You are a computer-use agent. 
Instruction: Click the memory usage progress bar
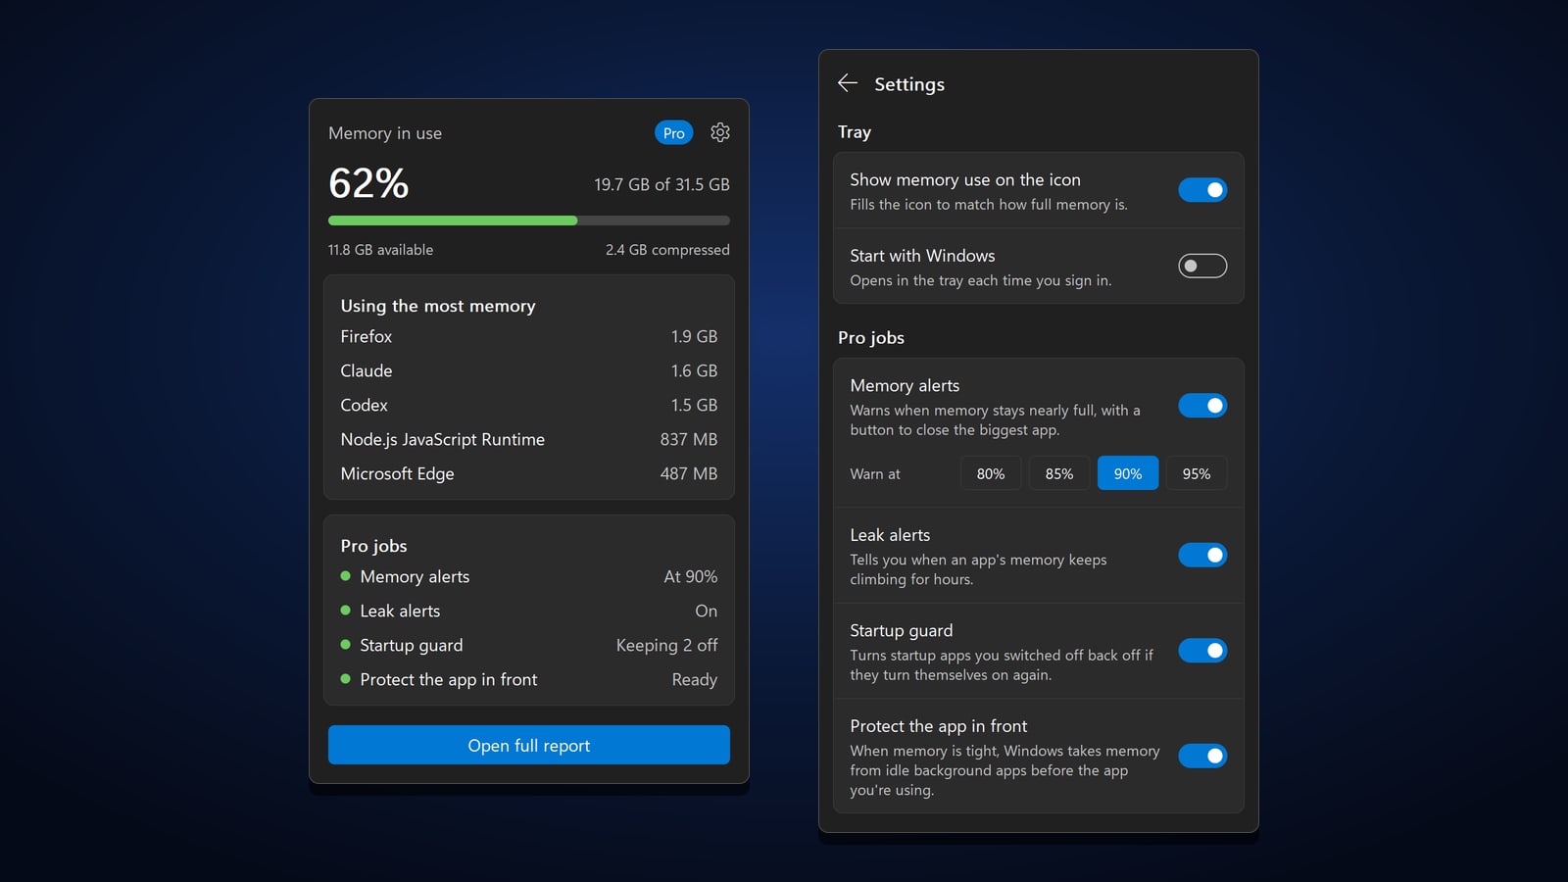[x=529, y=220]
